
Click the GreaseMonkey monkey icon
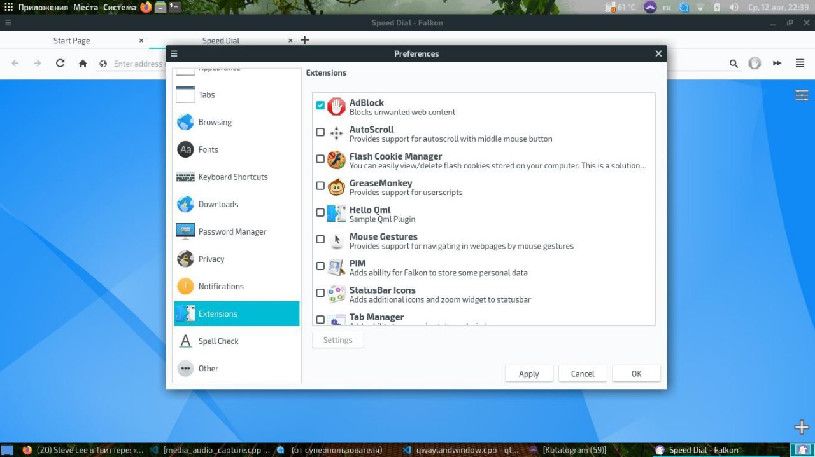click(336, 187)
